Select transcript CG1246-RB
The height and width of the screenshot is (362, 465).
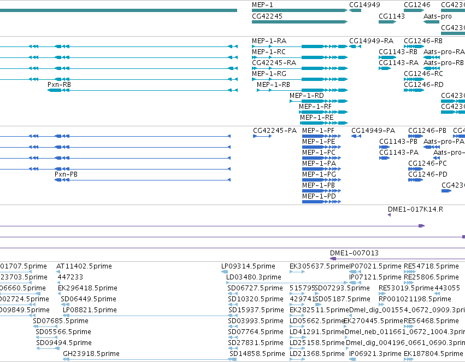point(423,41)
